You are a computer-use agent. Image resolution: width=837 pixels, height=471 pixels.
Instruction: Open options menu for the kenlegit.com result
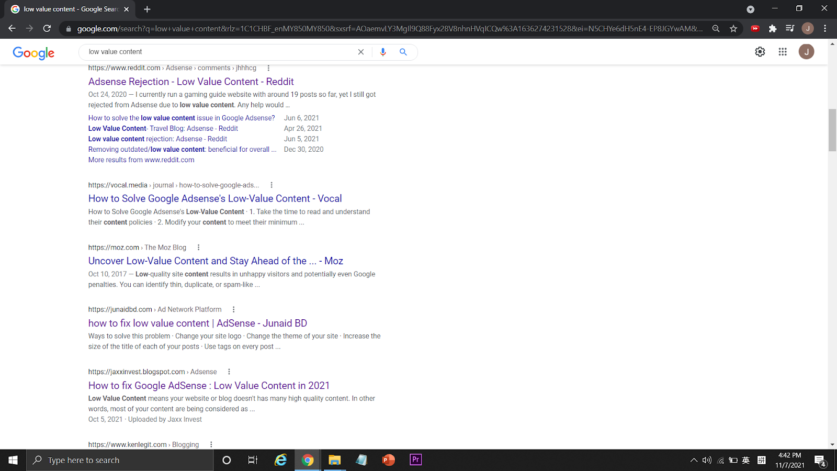pyautogui.click(x=211, y=445)
